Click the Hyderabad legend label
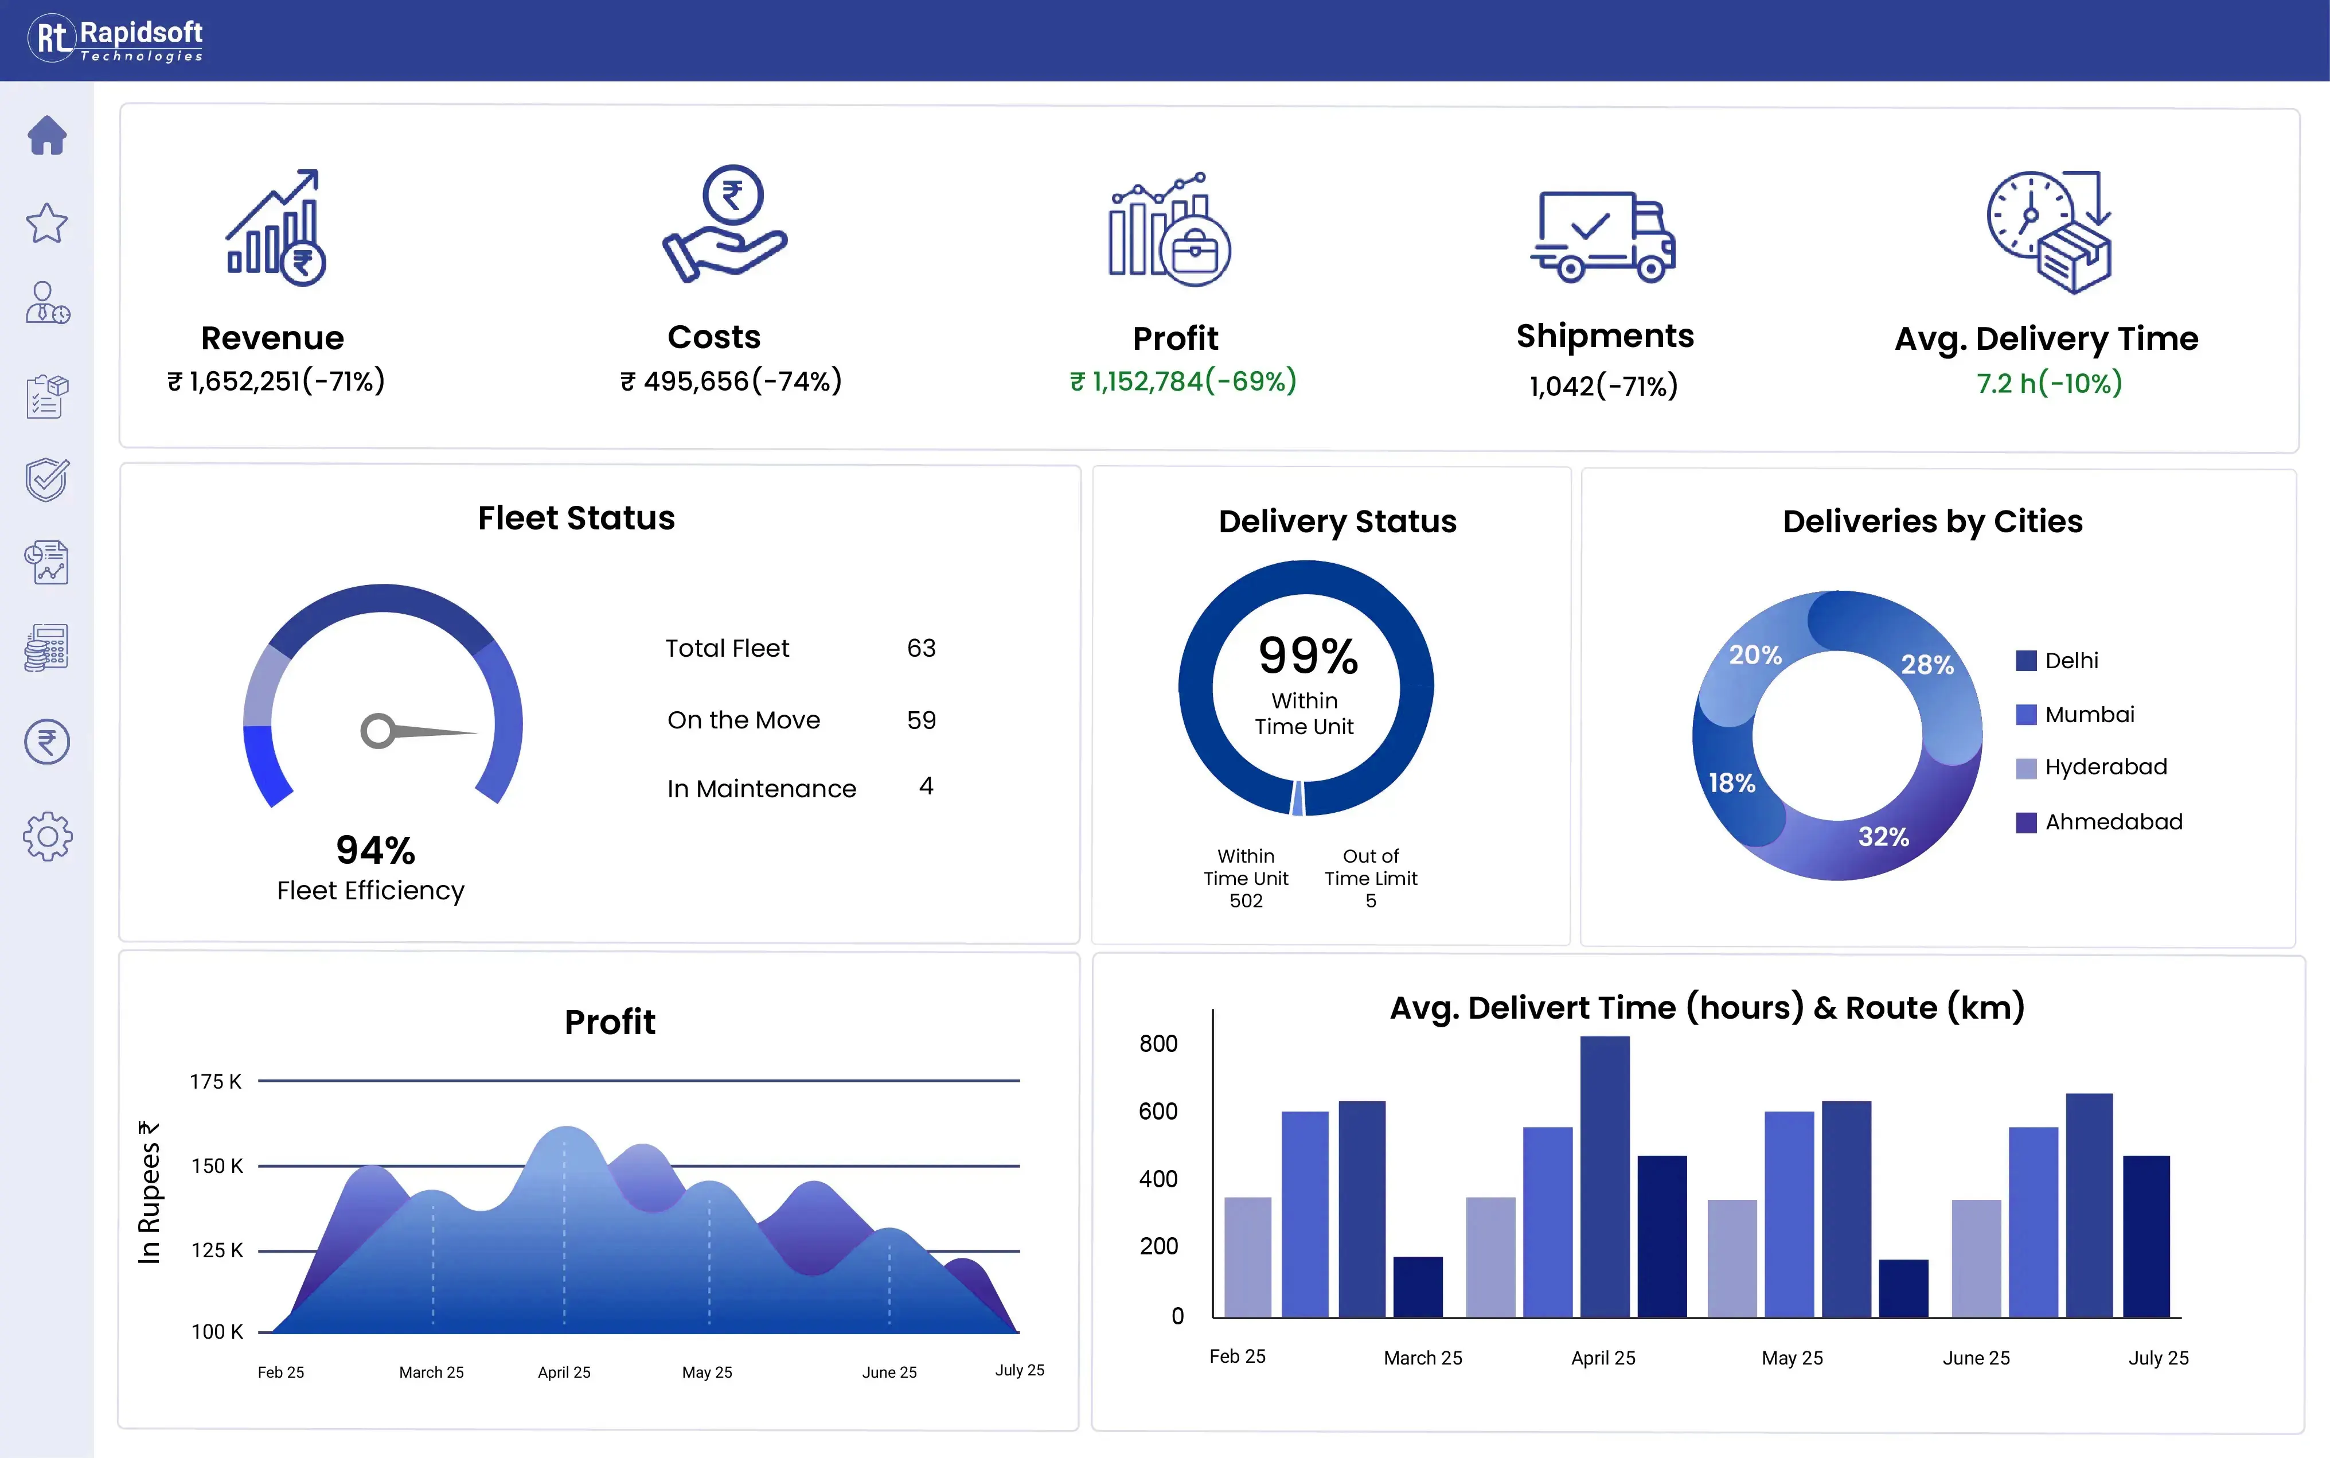 tap(2106, 767)
